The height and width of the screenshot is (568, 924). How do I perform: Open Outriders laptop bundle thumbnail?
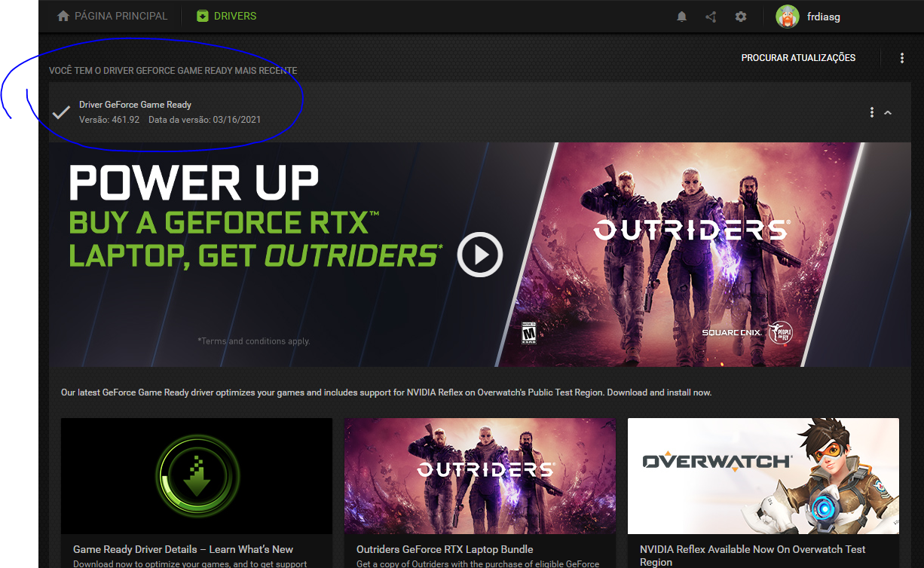[x=480, y=476]
